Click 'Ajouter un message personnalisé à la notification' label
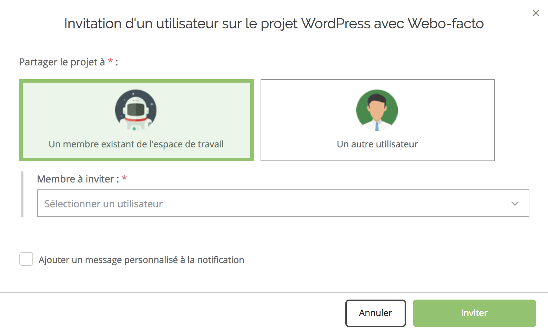The height and width of the screenshot is (334, 548). [141, 260]
